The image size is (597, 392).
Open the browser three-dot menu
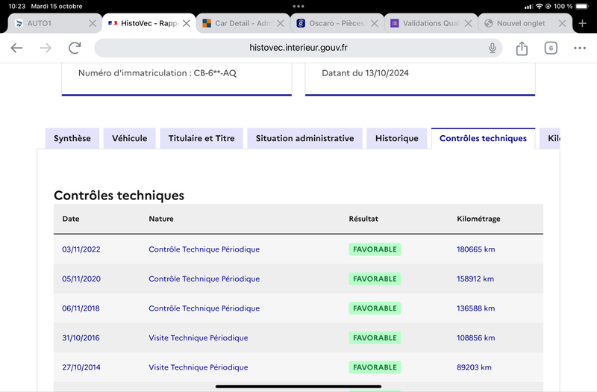pos(580,48)
